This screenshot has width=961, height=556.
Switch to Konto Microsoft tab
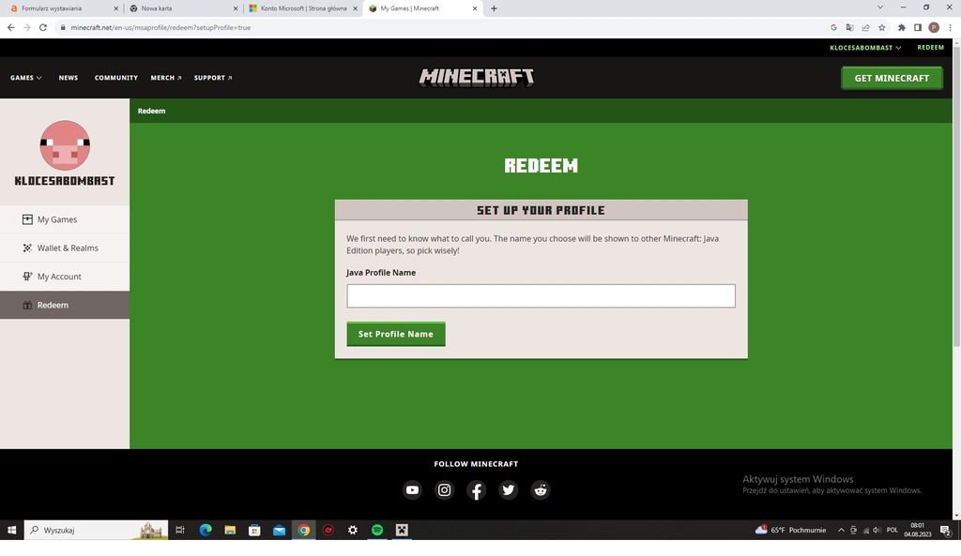point(303,8)
